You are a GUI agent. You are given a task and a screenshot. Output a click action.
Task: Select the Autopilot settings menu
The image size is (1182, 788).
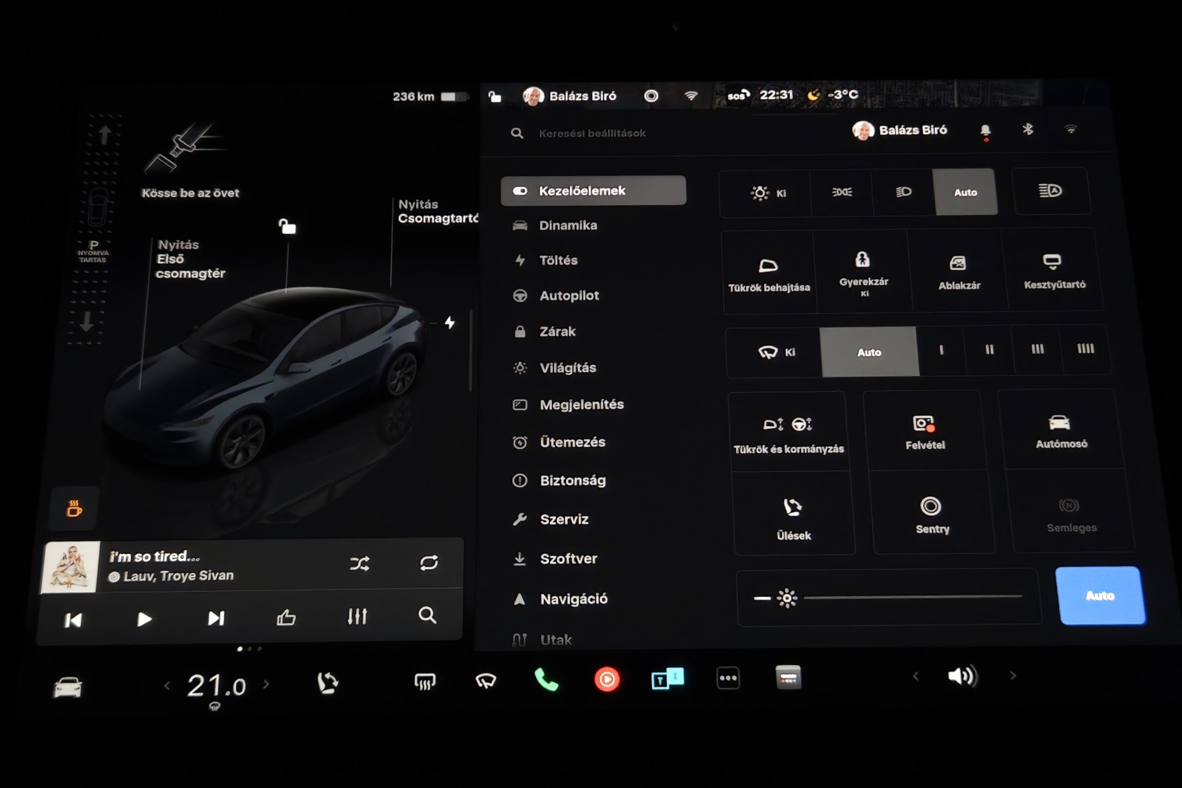pyautogui.click(x=569, y=295)
